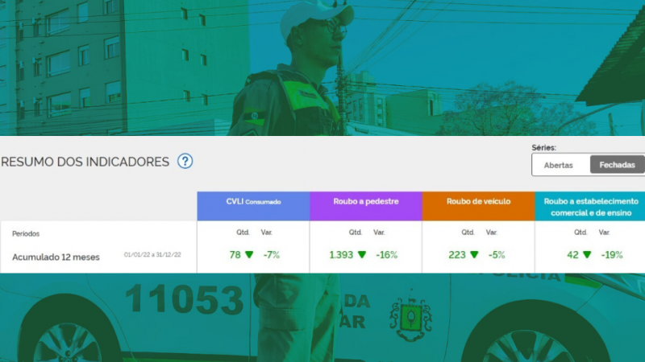Click the Roubo a pedestre quantity 1.393
645x362 pixels.
(x=341, y=255)
